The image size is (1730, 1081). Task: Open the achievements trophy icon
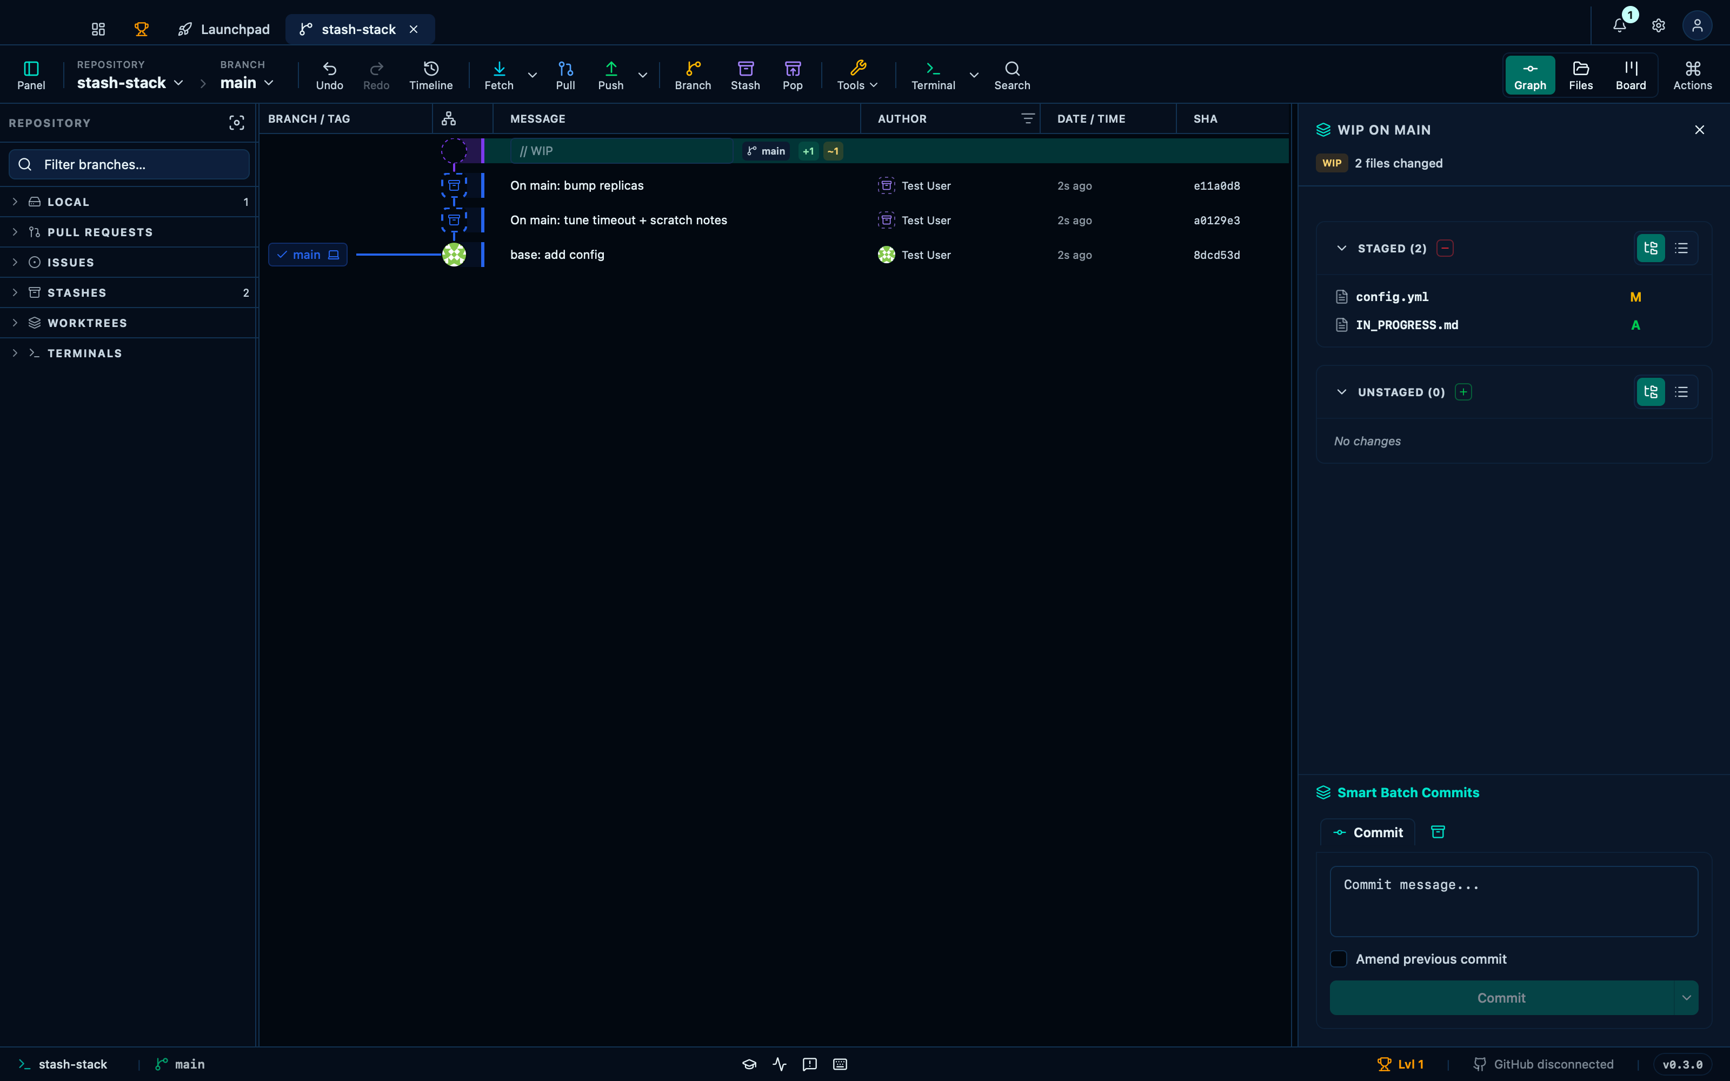coord(142,29)
